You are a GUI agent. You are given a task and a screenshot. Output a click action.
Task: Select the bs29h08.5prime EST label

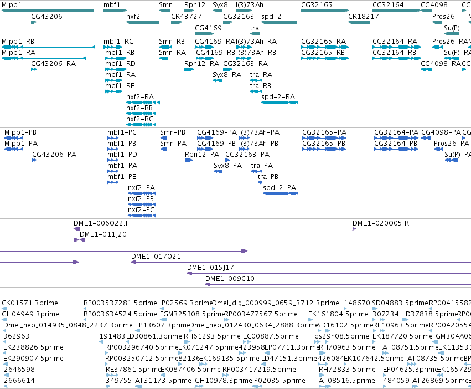tap(341, 336)
